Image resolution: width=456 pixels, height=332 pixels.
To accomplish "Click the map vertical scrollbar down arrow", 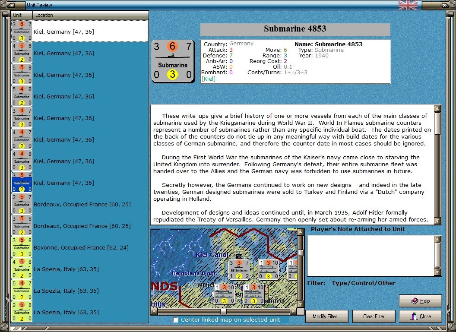I will coord(301,304).
